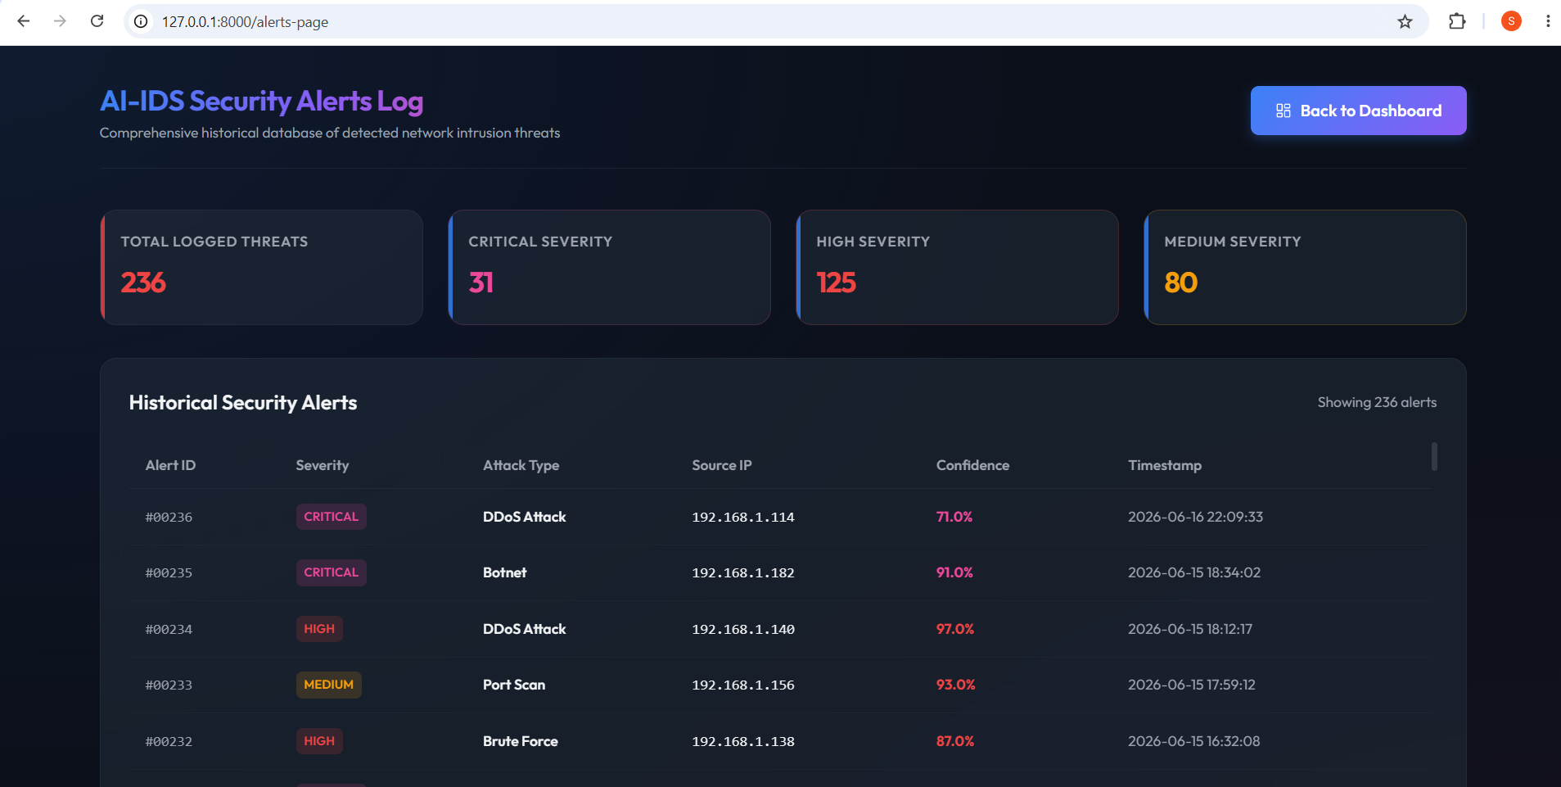Select alert ID #00235
Image resolution: width=1561 pixels, height=787 pixels.
[x=169, y=573]
